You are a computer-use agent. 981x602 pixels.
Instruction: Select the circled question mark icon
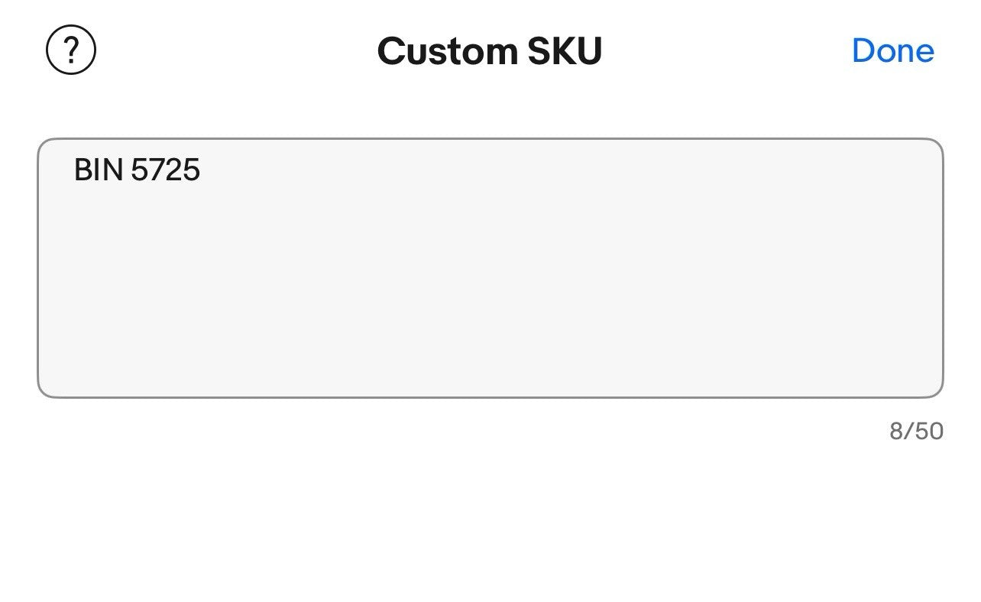[71, 50]
